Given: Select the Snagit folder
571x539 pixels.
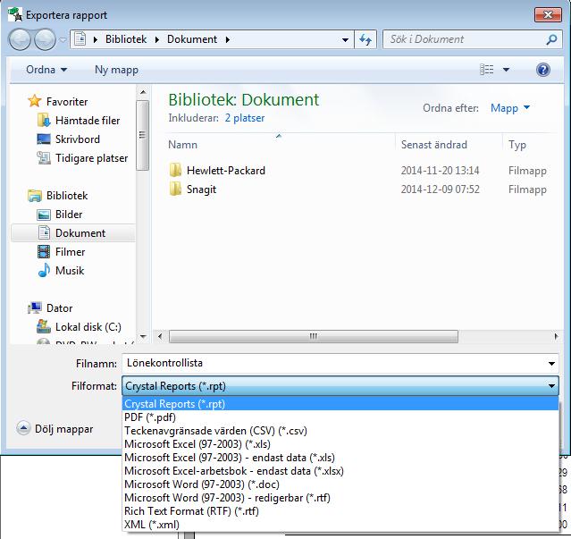Looking at the screenshot, I should click(201, 189).
